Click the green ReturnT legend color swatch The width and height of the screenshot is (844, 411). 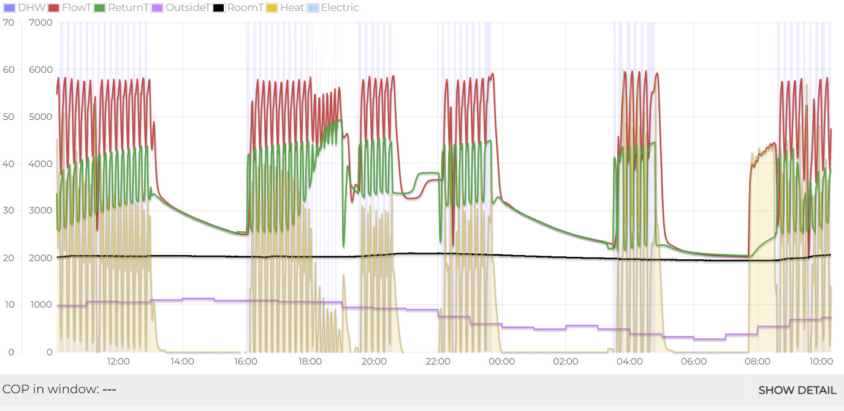(100, 8)
